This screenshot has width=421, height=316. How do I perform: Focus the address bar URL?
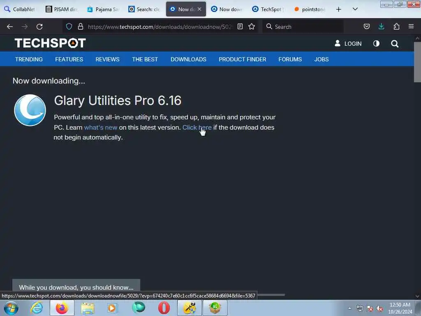(x=159, y=27)
